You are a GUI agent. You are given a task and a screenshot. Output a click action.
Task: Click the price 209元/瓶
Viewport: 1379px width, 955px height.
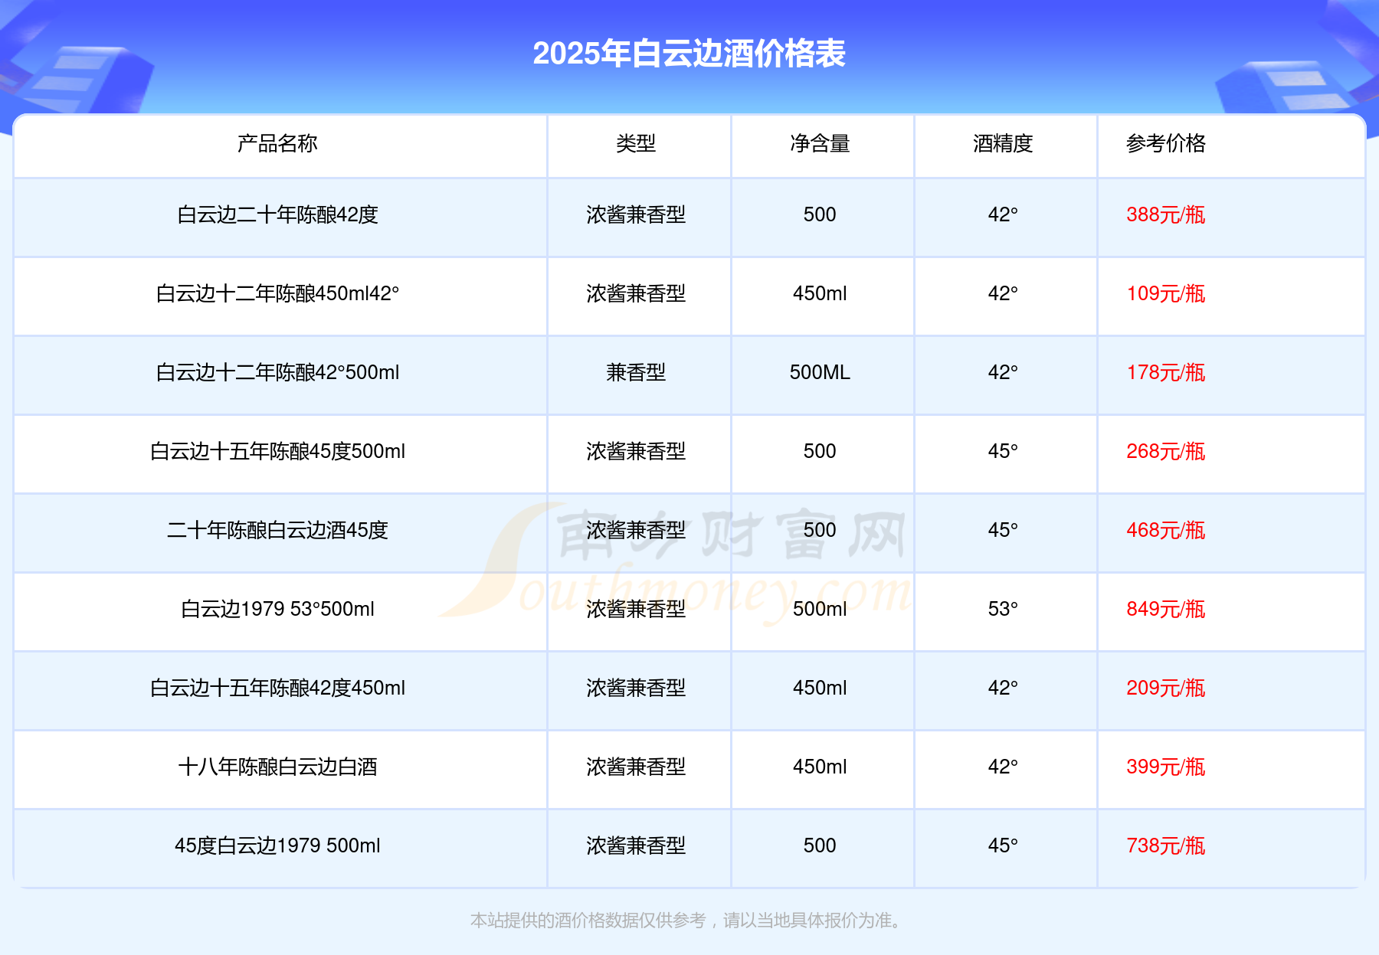[1166, 688]
